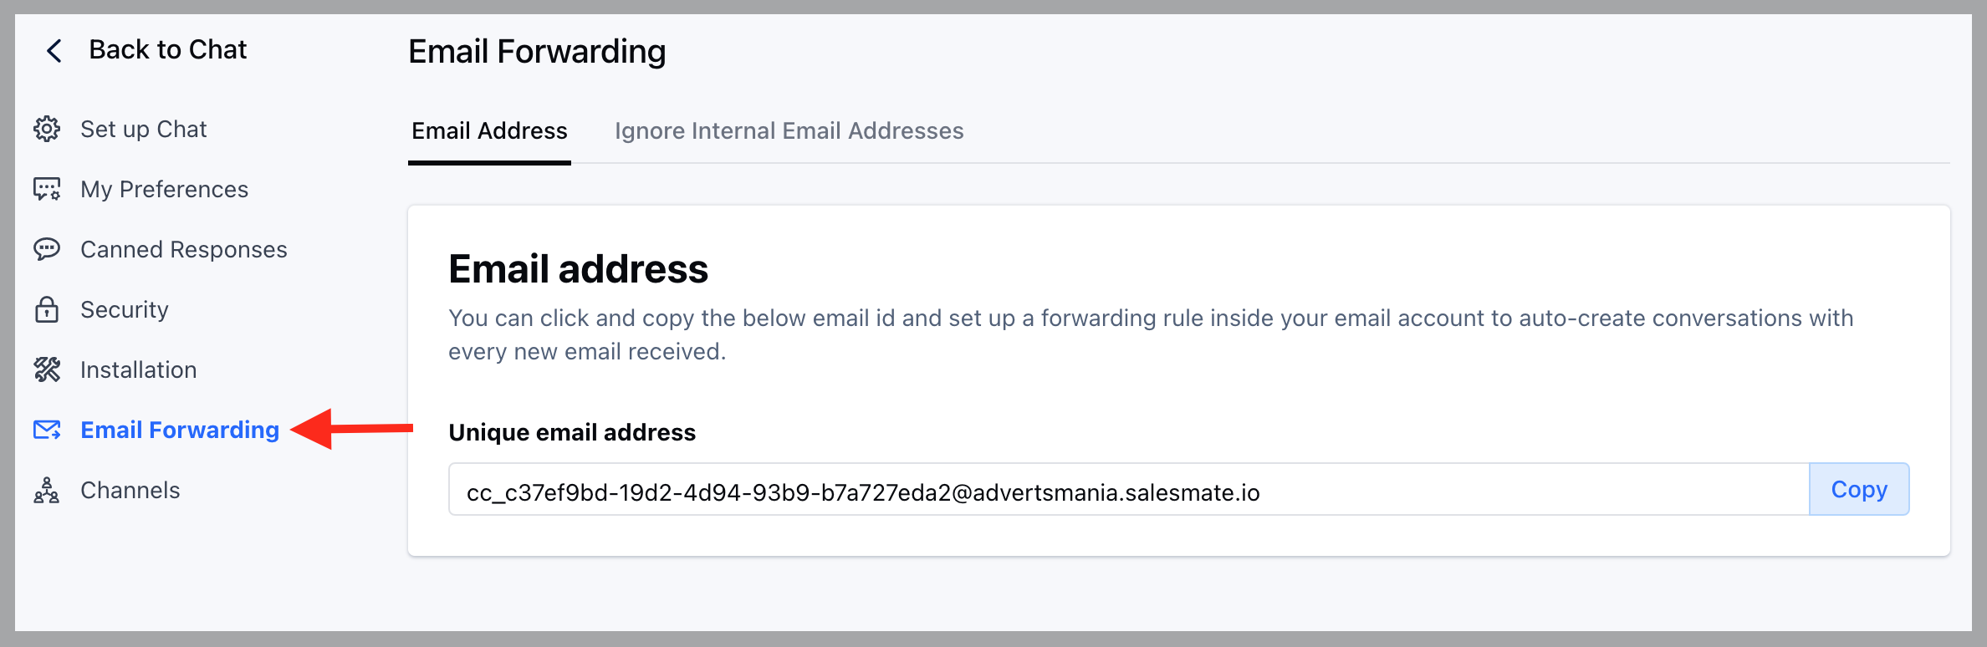Open the Channels section

click(130, 490)
